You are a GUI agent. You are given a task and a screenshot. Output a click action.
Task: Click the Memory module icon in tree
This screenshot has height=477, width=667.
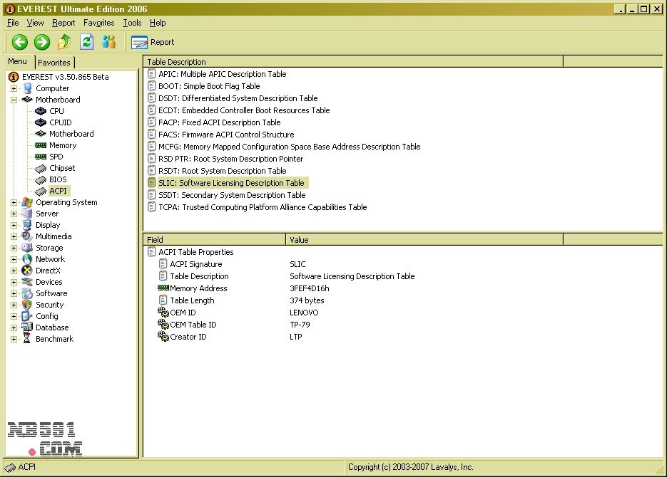click(41, 145)
